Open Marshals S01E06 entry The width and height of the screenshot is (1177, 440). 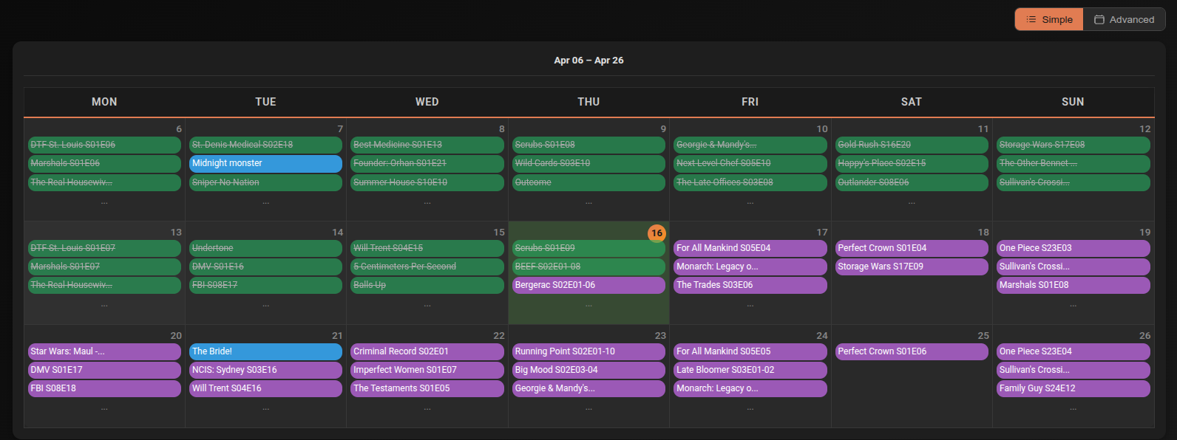click(104, 163)
